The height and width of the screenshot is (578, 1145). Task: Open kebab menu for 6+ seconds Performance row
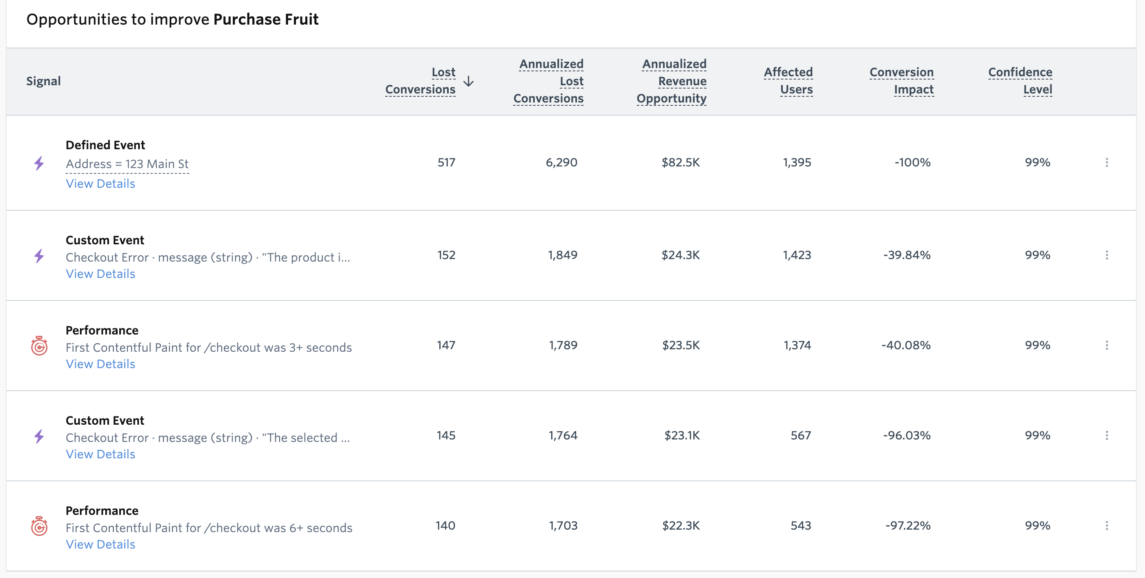pyautogui.click(x=1106, y=526)
